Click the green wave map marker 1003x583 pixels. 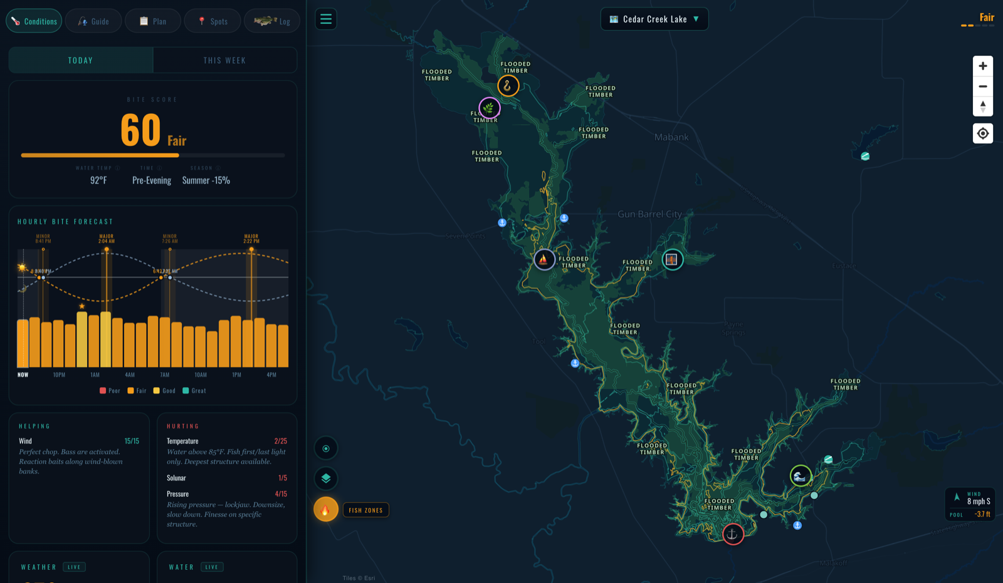[x=800, y=476]
